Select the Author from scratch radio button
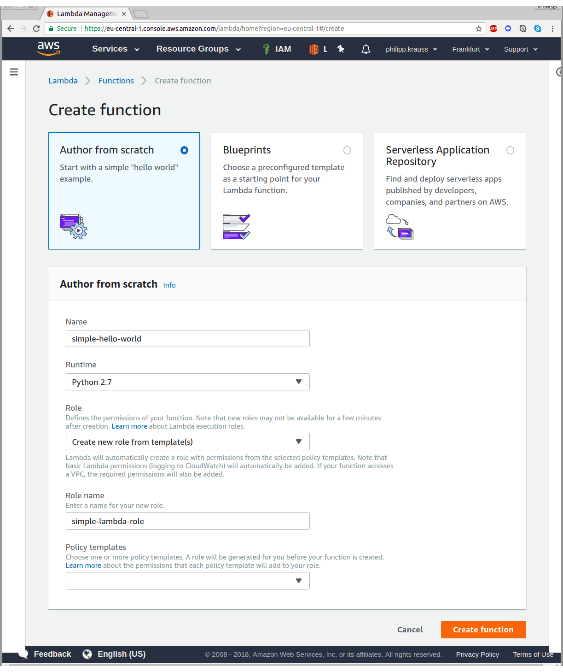 point(184,150)
